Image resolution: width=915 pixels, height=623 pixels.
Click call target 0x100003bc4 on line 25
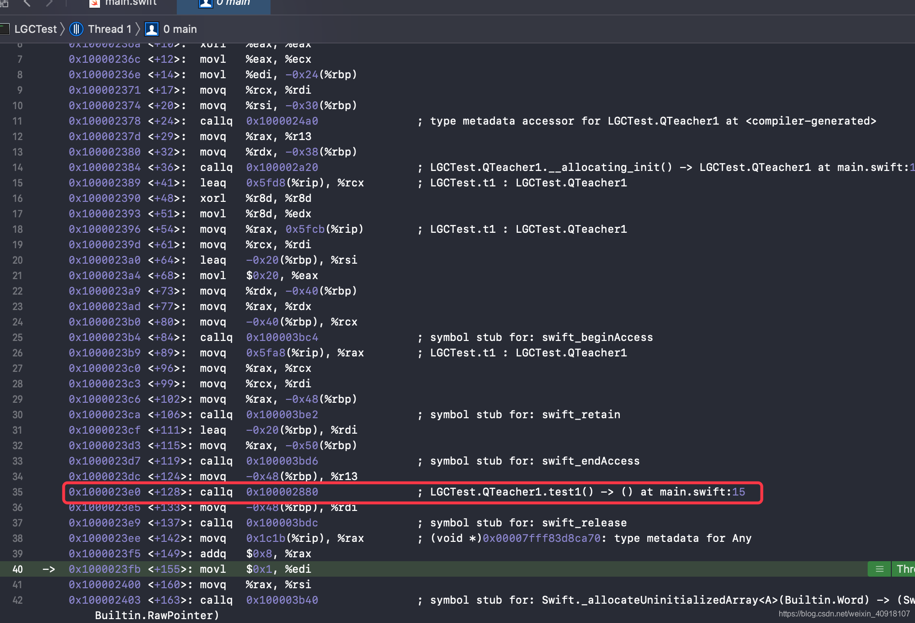pos(282,338)
